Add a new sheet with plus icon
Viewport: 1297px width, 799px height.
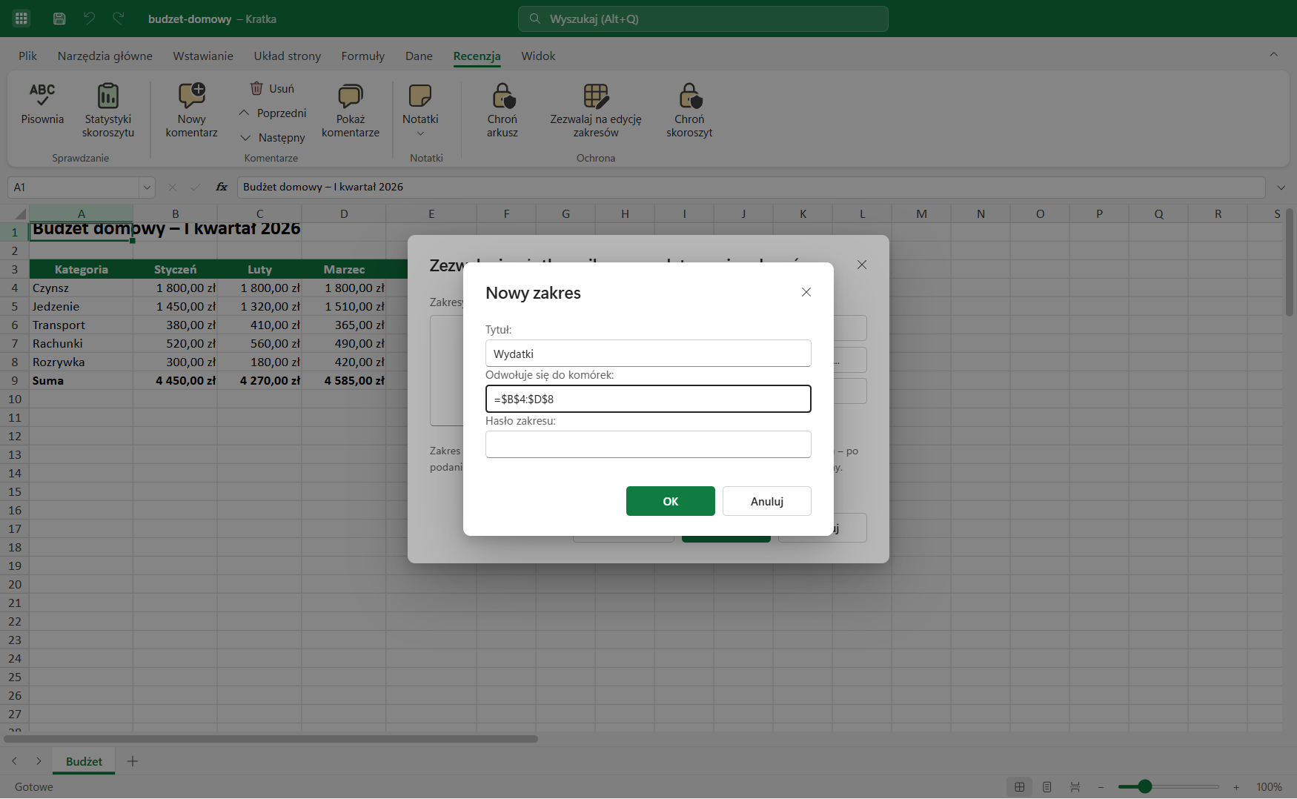pyautogui.click(x=133, y=761)
